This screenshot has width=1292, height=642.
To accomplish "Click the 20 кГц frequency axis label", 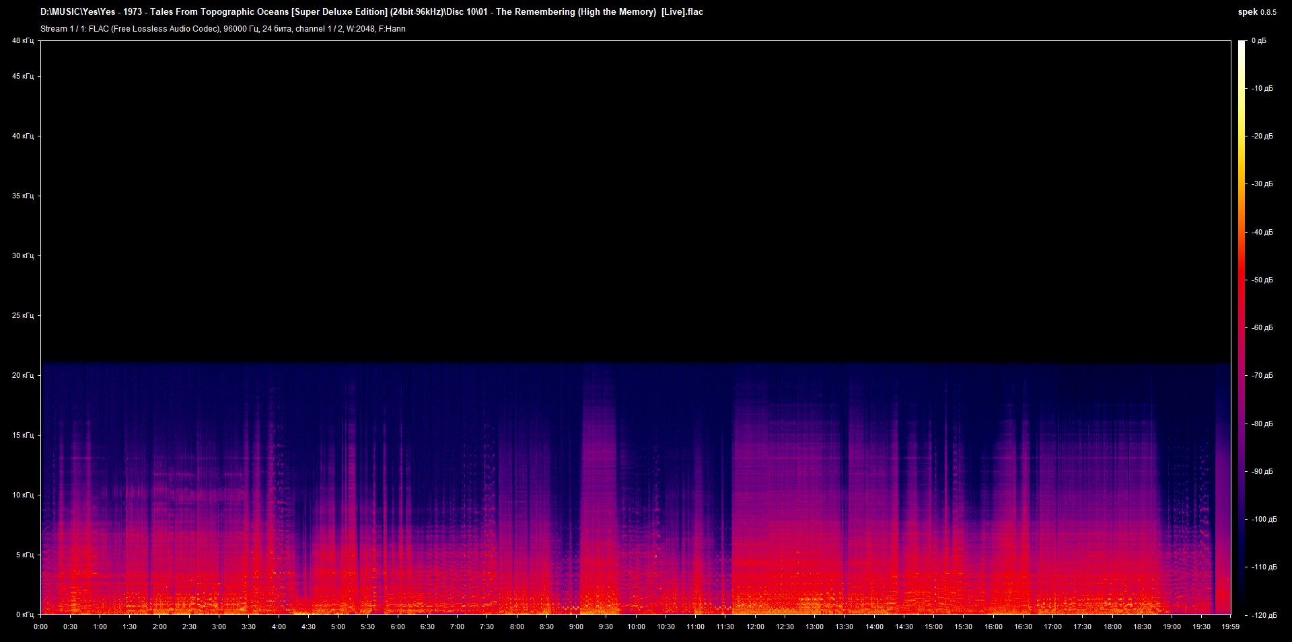I will (23, 375).
